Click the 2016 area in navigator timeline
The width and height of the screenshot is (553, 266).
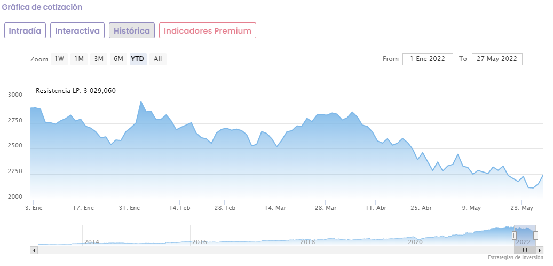point(200,241)
